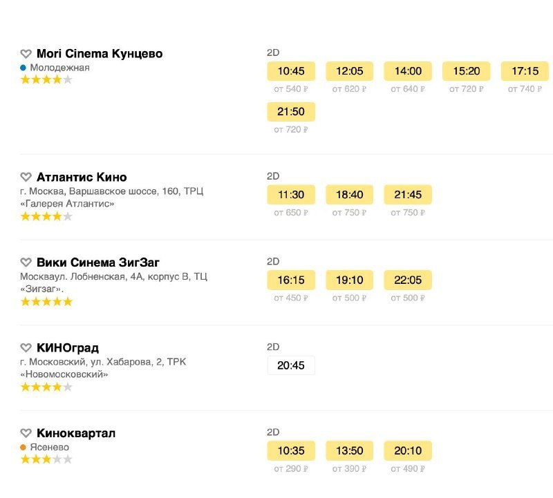Click the five-star rating of Вики Синема ЗигЗаг
Screen dimensions: 553x498
tap(46, 302)
